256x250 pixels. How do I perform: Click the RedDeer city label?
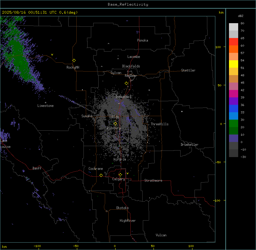(x=131, y=76)
